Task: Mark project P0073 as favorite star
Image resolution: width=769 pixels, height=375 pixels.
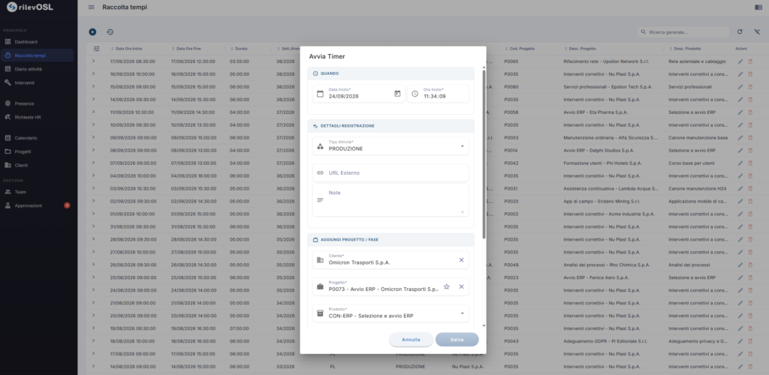Action: tap(446, 286)
